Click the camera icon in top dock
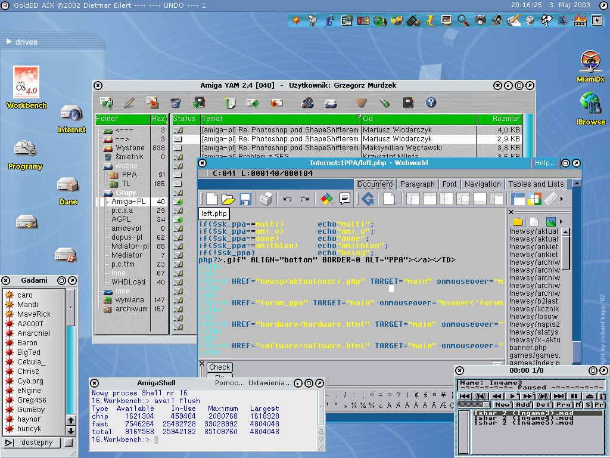The height and width of the screenshot is (458, 610). click(x=481, y=20)
